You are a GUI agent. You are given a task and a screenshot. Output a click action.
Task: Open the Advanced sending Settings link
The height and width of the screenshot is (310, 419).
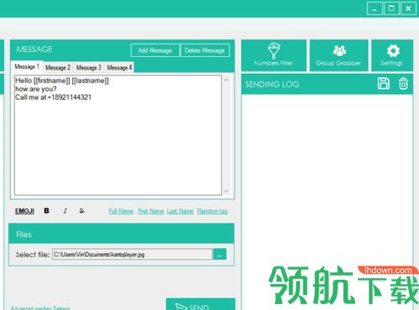[40, 308]
